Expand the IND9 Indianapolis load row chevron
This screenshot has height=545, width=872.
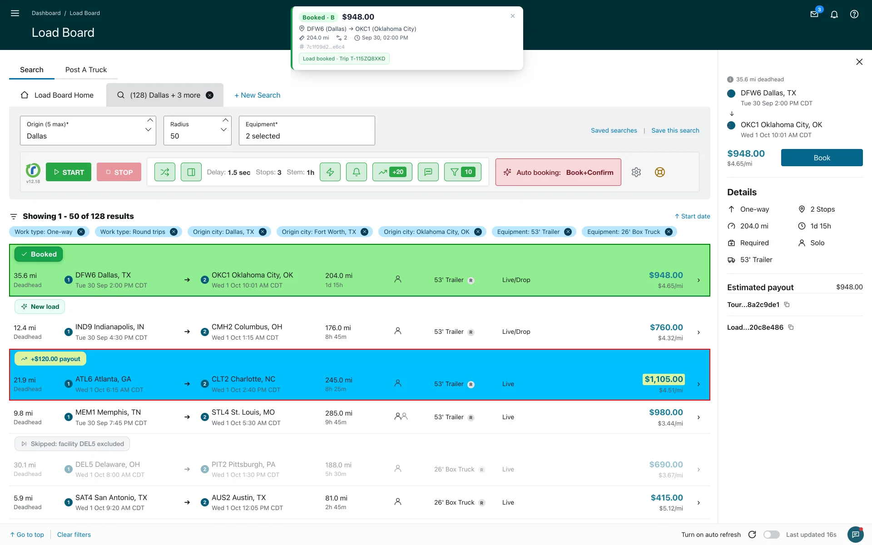699,332
